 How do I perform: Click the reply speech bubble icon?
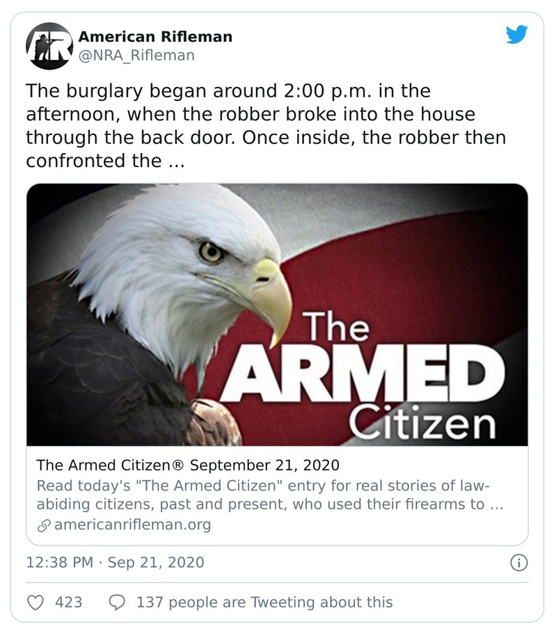118,602
